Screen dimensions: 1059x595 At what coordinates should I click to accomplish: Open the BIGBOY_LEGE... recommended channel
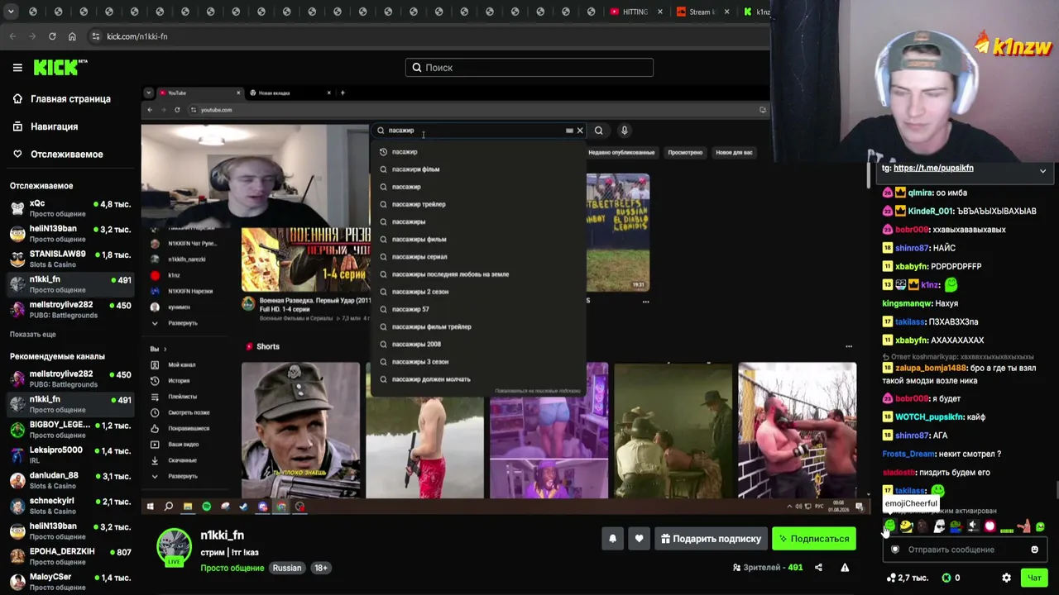point(70,430)
